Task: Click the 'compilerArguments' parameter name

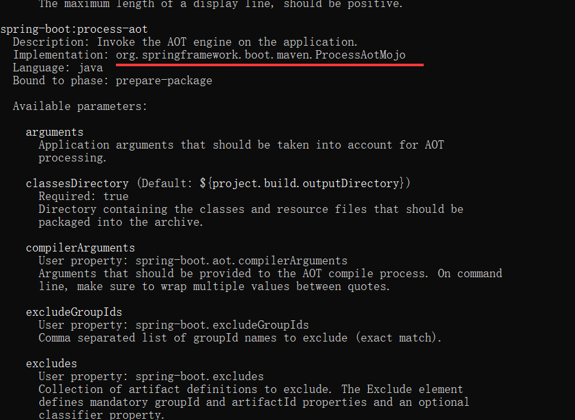Action: click(80, 248)
